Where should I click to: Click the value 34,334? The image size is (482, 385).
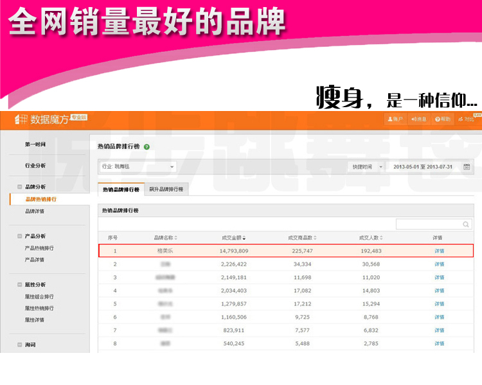coord(303,264)
